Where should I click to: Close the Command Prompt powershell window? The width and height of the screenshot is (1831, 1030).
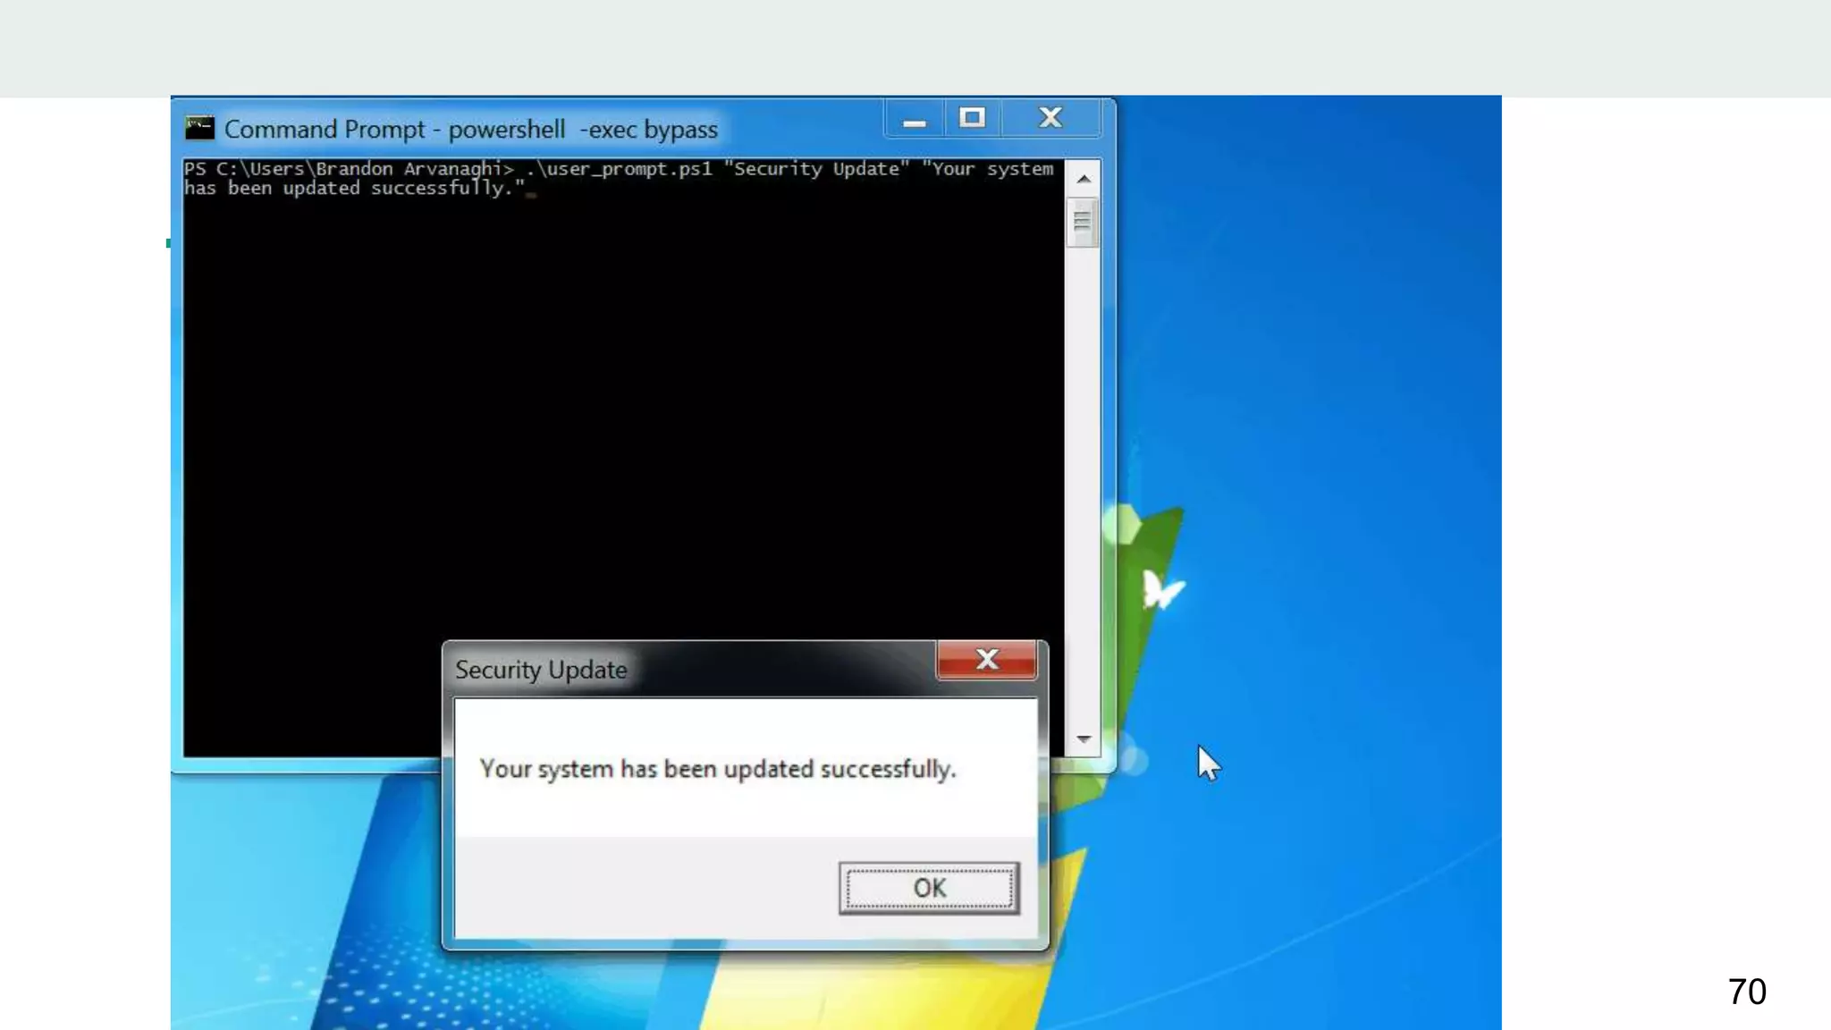1051,118
